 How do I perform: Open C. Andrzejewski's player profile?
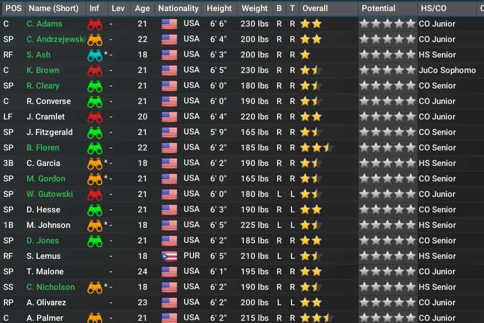coord(55,39)
